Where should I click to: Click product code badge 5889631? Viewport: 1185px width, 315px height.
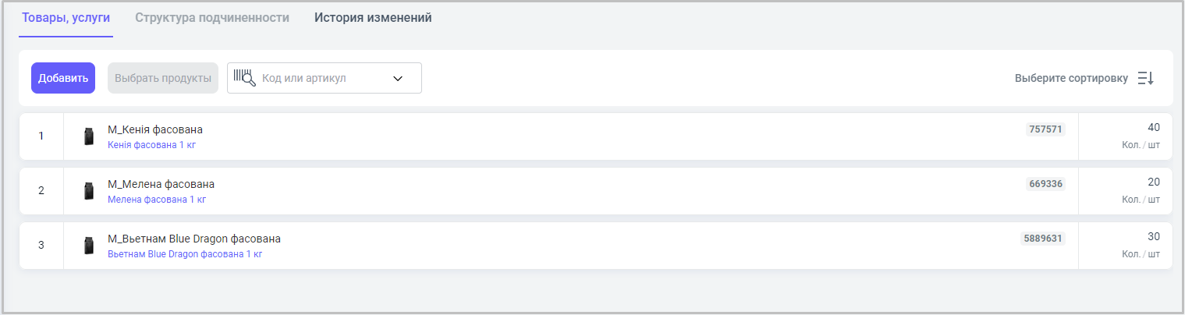(x=1042, y=239)
